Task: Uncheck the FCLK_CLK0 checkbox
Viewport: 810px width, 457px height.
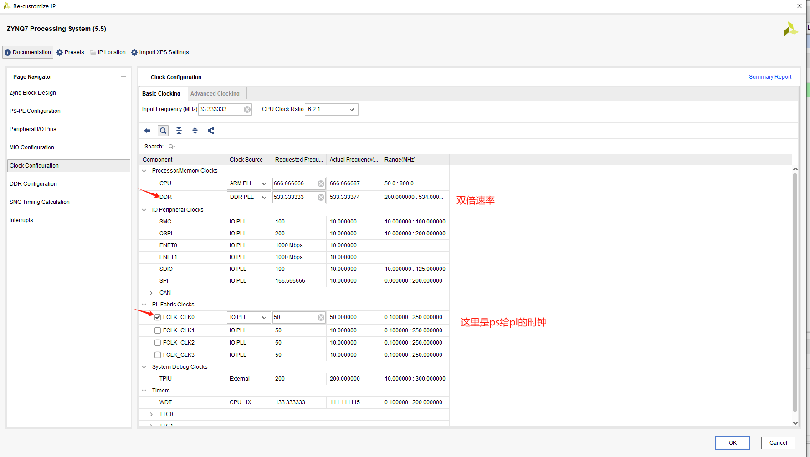Action: pyautogui.click(x=158, y=317)
